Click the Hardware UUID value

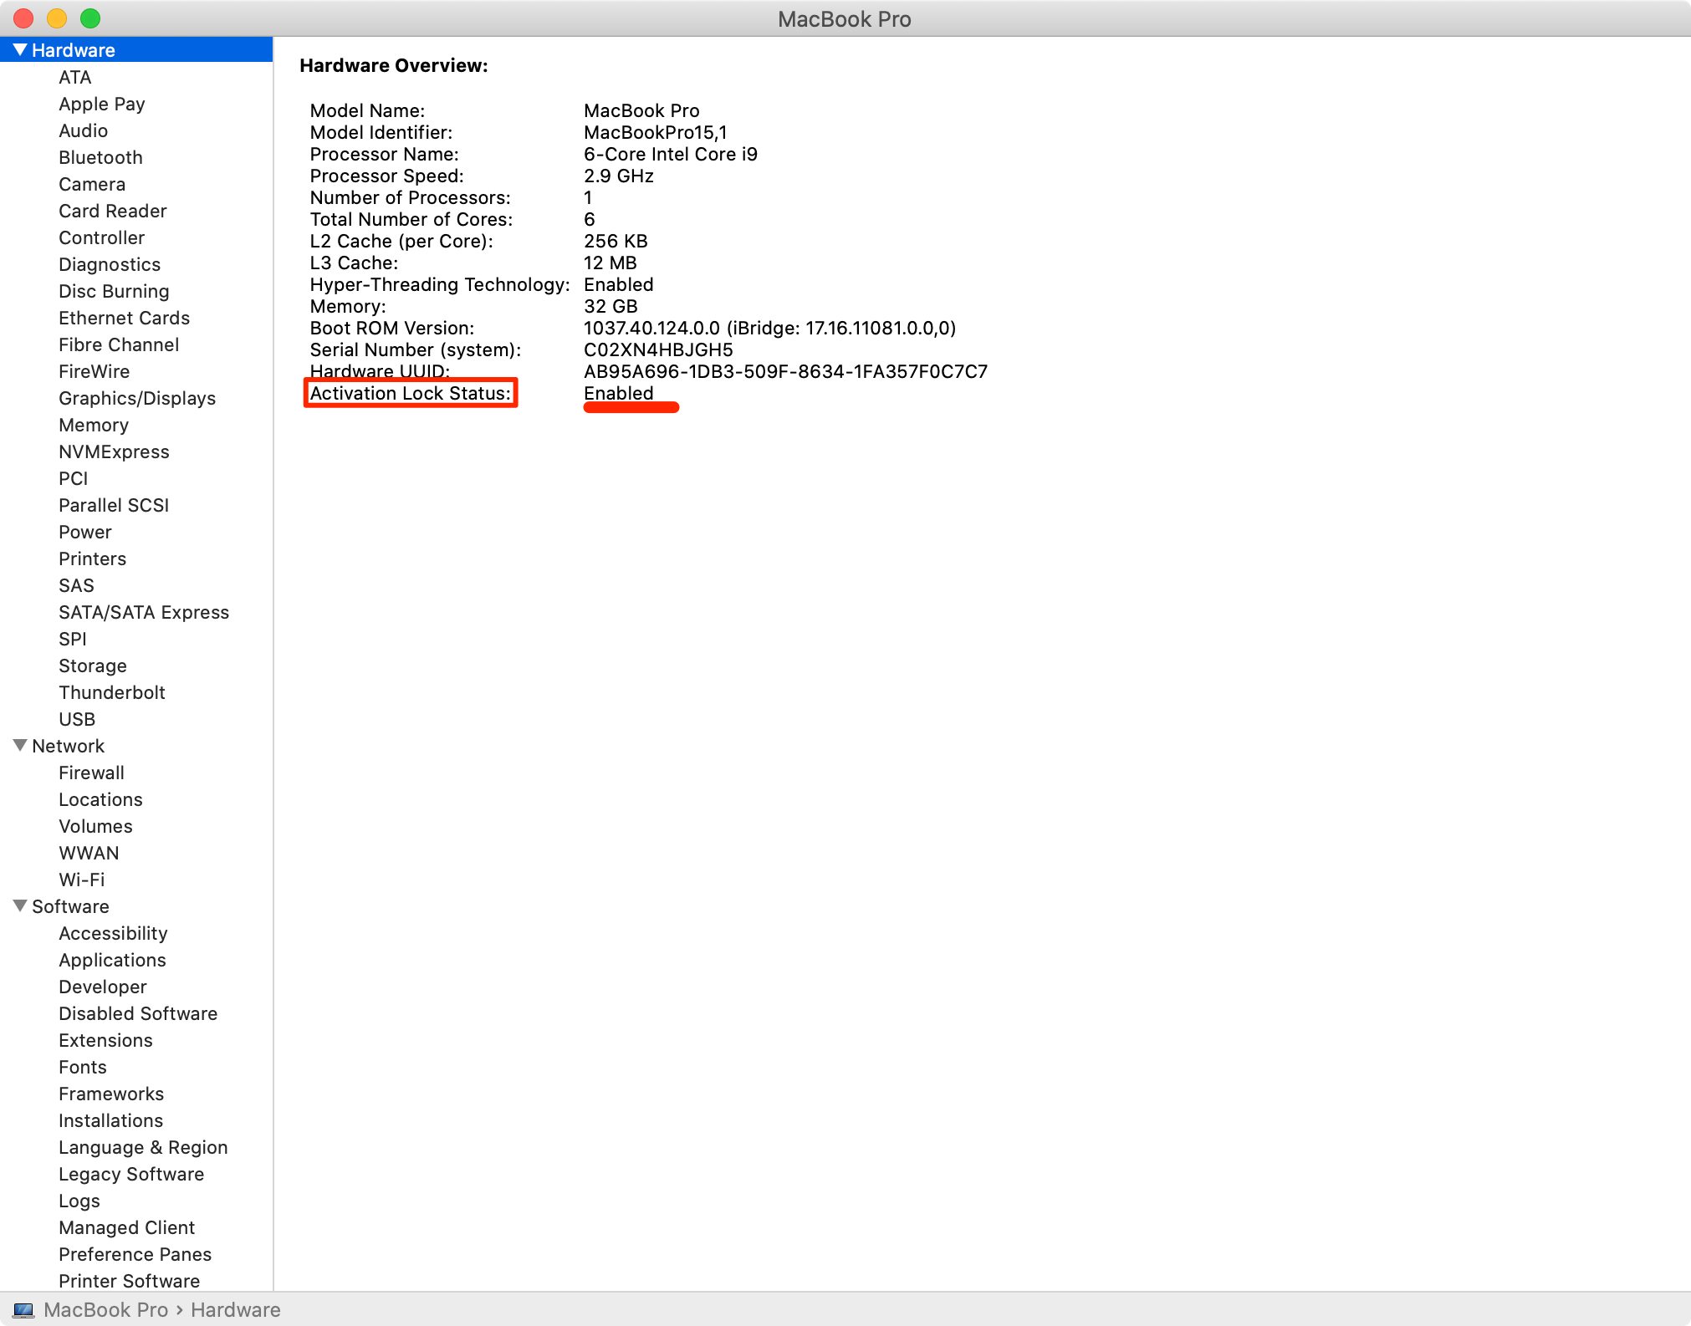pyautogui.click(x=786, y=371)
